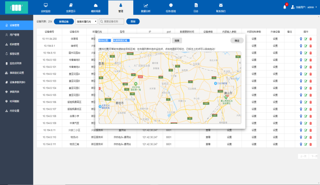
Task: Click the notification bell icon
Action: tap(284, 7)
